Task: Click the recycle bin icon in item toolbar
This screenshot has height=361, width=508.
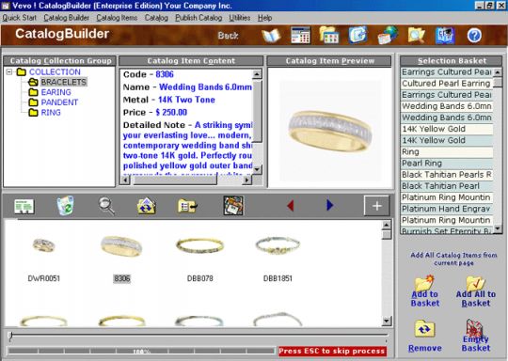Action: pyautogui.click(x=66, y=206)
